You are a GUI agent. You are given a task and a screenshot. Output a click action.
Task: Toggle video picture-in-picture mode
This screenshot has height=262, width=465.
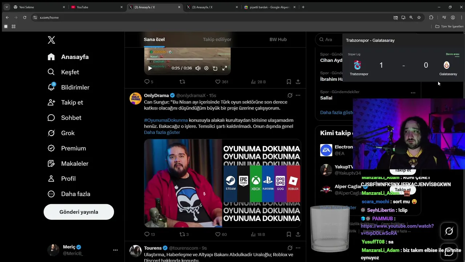coord(215,68)
